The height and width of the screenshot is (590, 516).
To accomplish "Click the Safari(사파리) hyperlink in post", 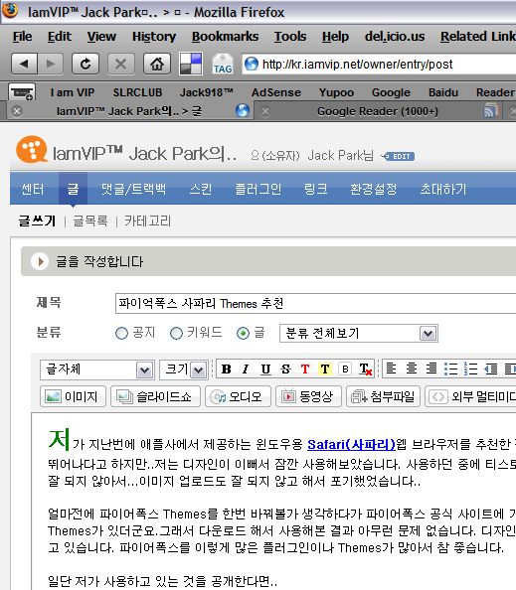I will [351, 444].
